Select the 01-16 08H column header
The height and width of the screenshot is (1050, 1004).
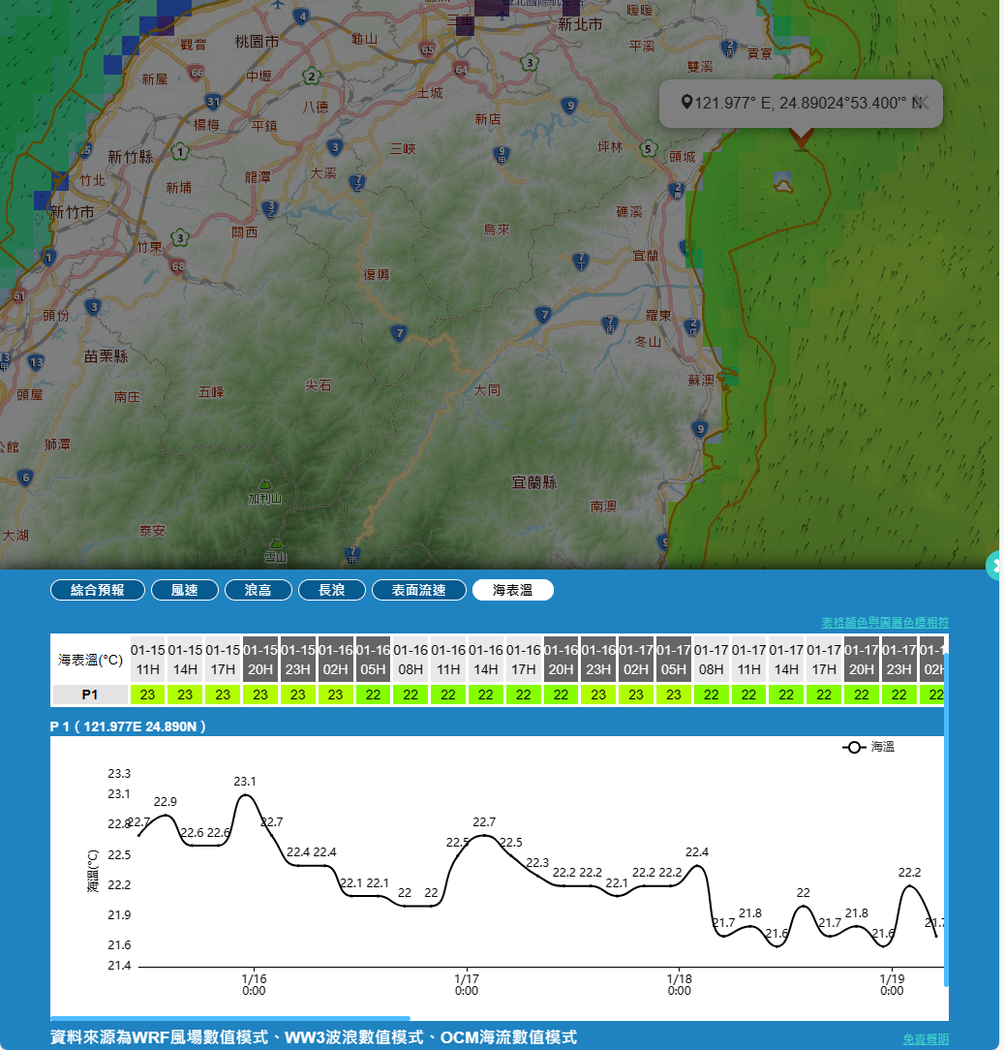pos(411,660)
